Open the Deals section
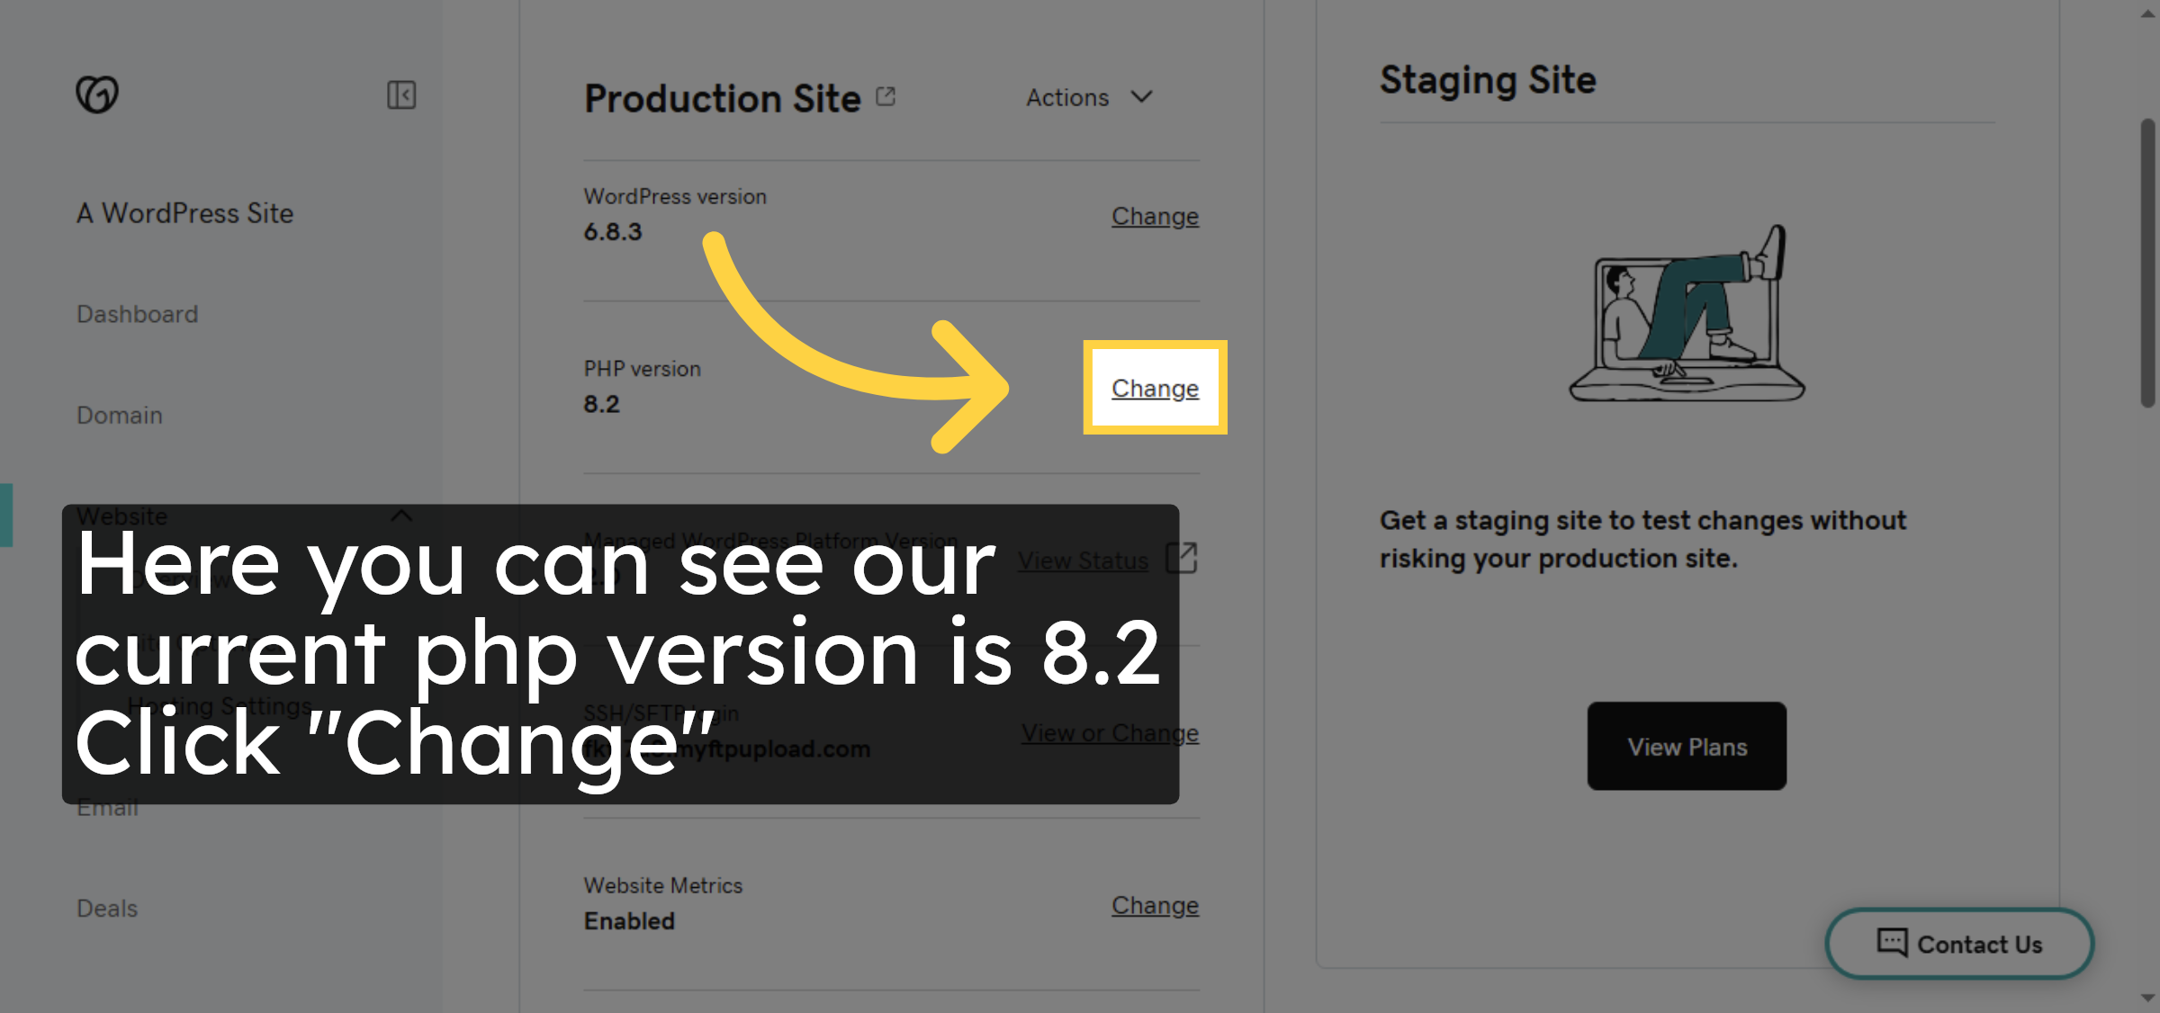 click(x=107, y=908)
